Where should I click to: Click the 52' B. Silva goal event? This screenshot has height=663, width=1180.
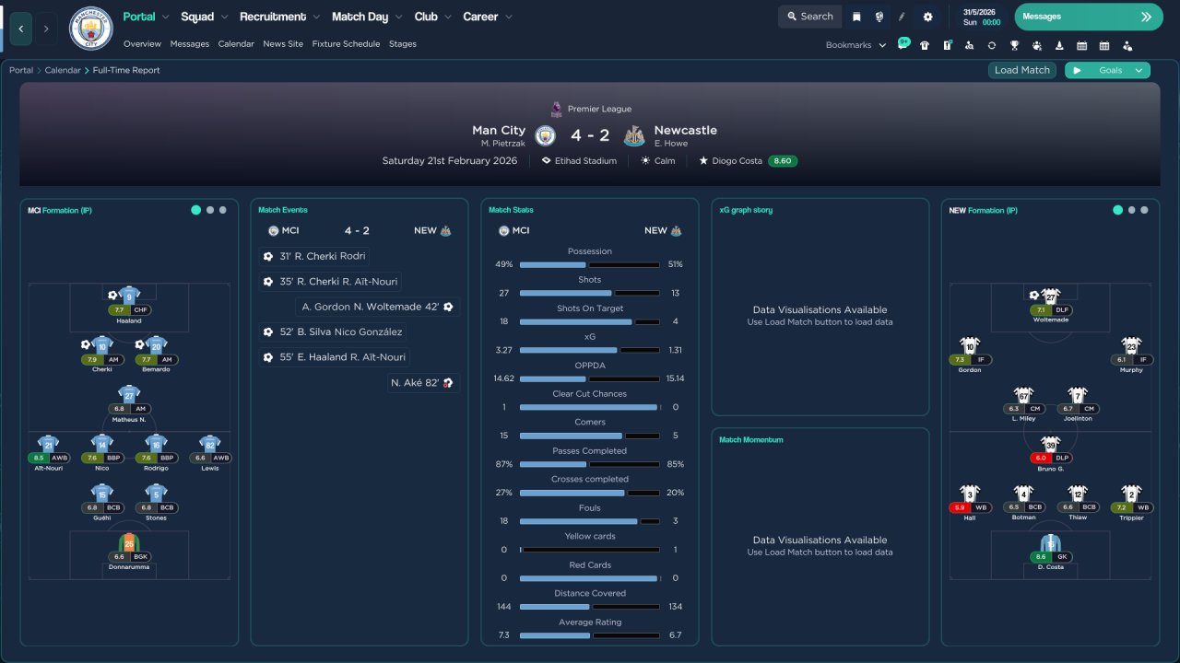pos(335,331)
